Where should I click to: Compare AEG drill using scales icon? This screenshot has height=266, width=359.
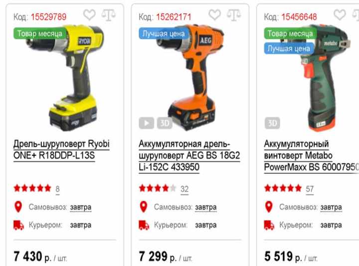point(234,15)
